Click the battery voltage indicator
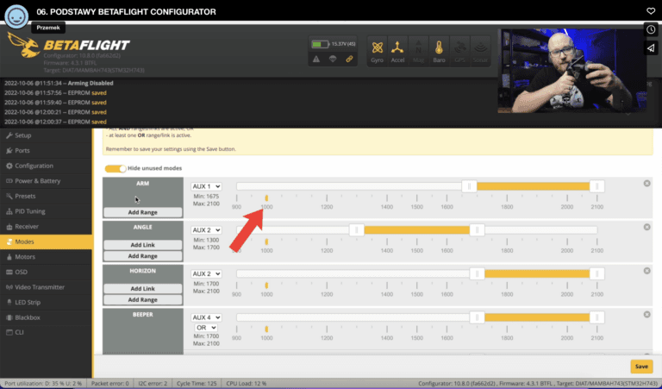Screen dimensions: 662x389 coord(333,44)
